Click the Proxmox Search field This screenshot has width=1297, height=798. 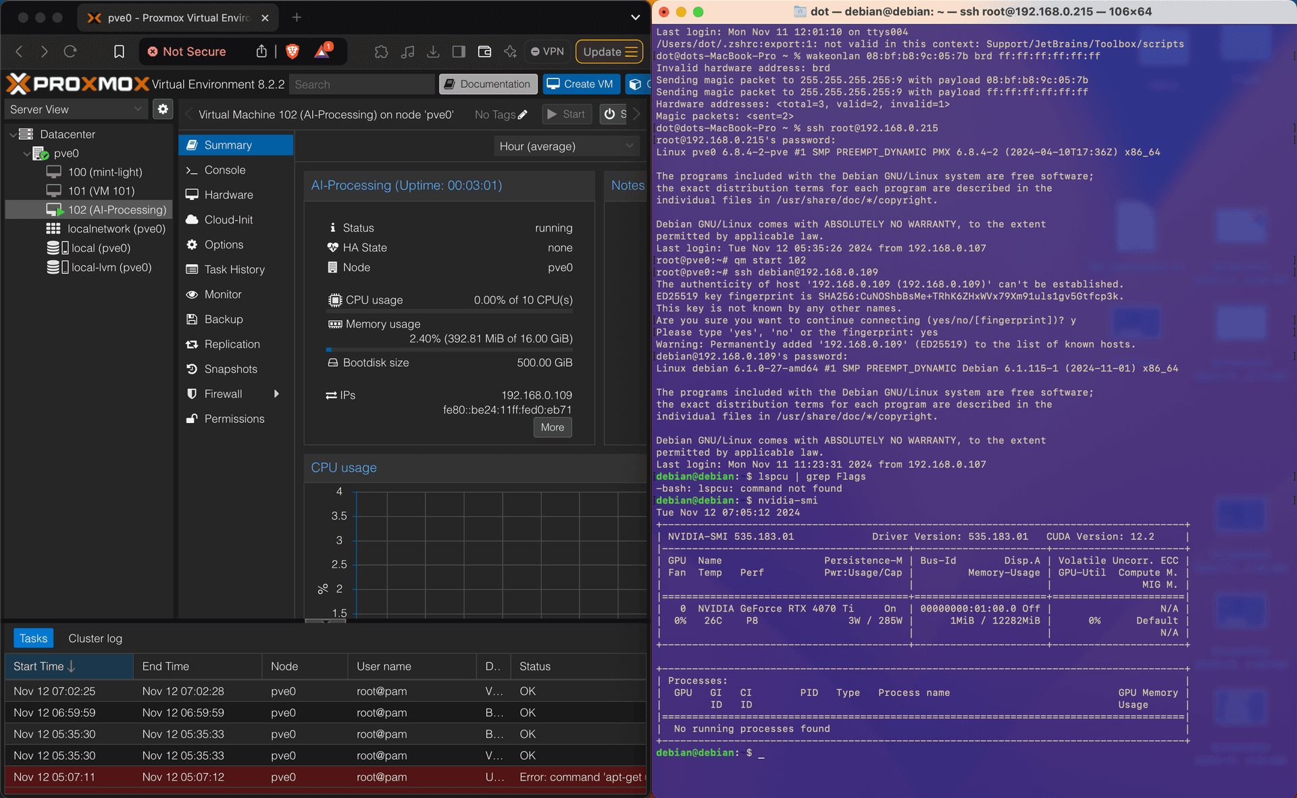pos(362,84)
